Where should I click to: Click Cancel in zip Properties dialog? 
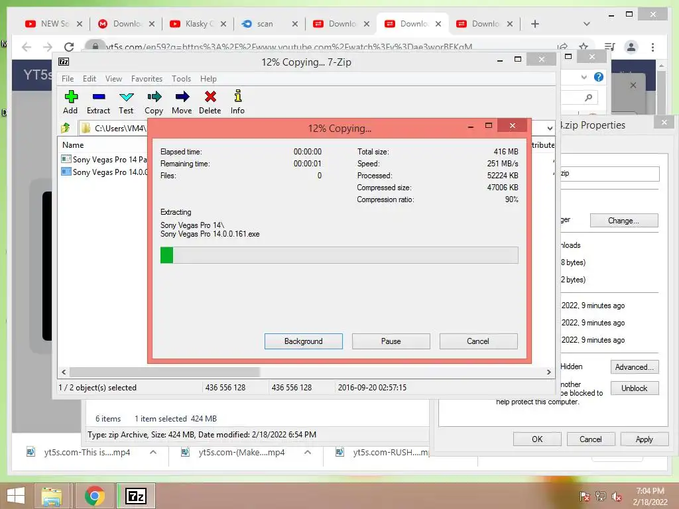click(x=591, y=439)
